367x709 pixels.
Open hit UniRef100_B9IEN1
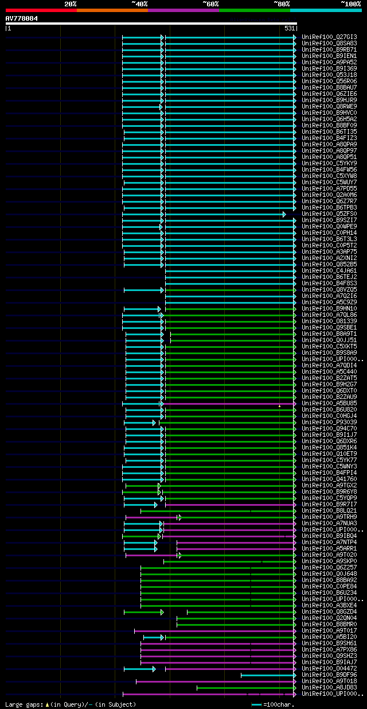click(x=329, y=56)
